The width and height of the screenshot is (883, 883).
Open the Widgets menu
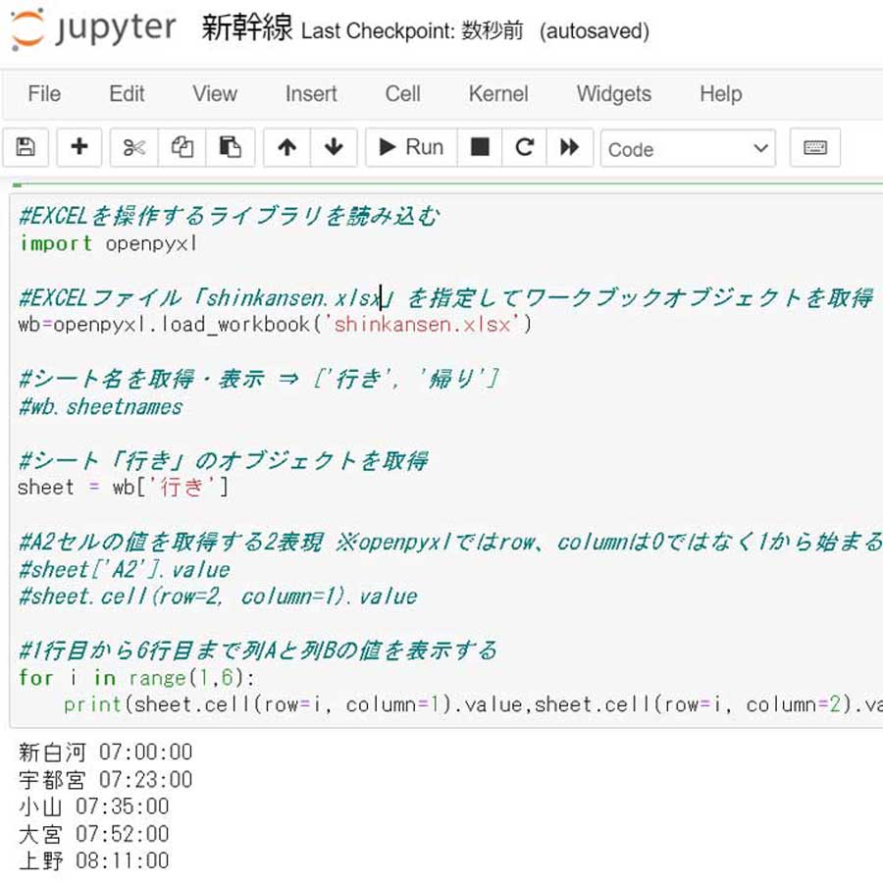coord(614,93)
